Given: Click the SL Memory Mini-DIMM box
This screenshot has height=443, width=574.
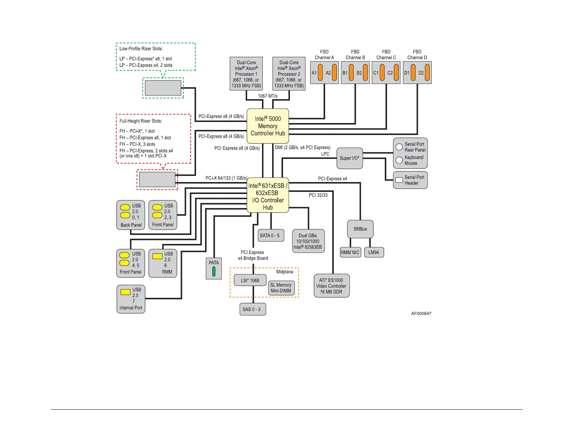Looking at the screenshot, I should [281, 288].
